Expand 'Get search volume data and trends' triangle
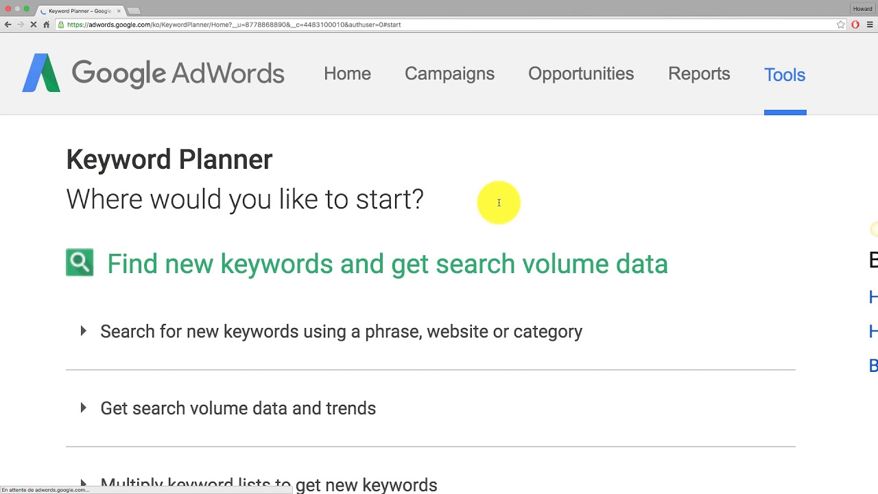Viewport: 878px width, 494px height. tap(83, 408)
